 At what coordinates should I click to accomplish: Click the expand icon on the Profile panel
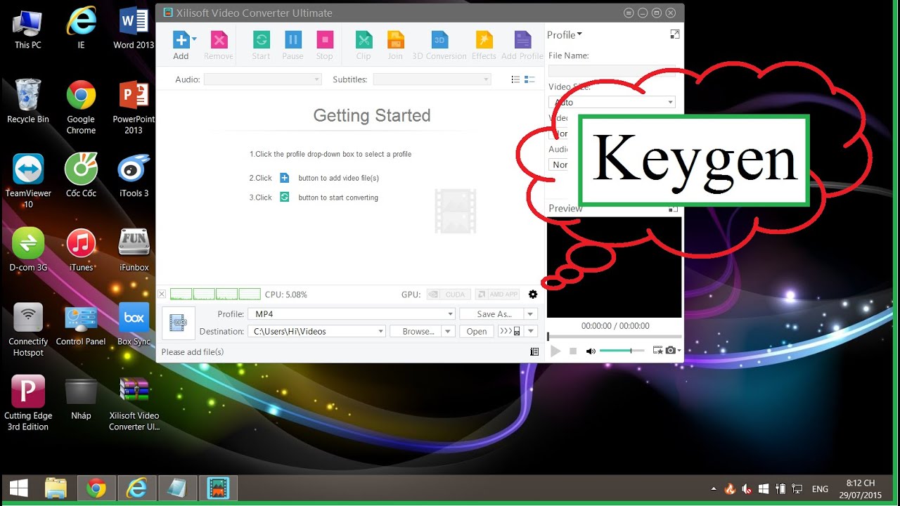[x=675, y=34]
